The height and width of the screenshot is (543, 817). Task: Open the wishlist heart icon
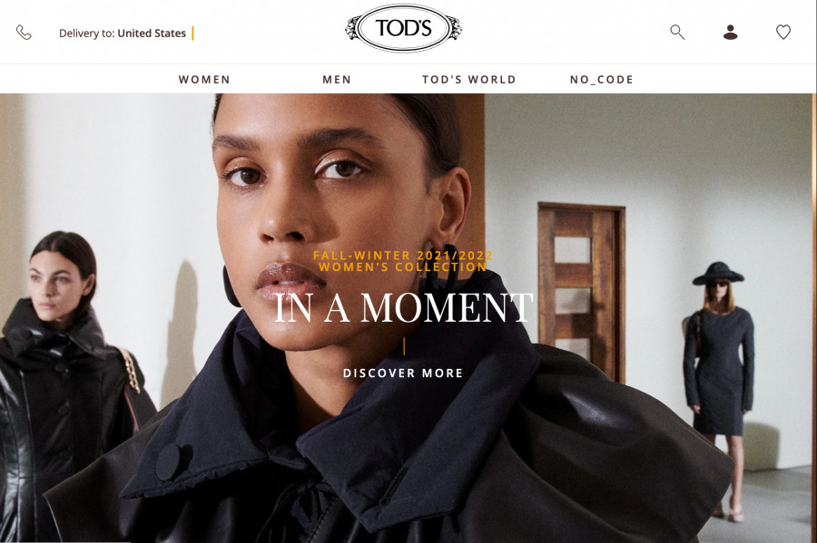[783, 33]
